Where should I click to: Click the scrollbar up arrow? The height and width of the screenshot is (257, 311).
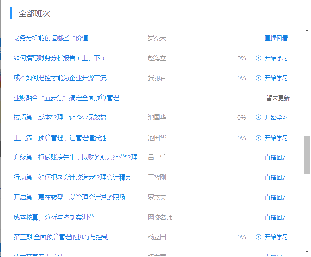tap(307, 30)
